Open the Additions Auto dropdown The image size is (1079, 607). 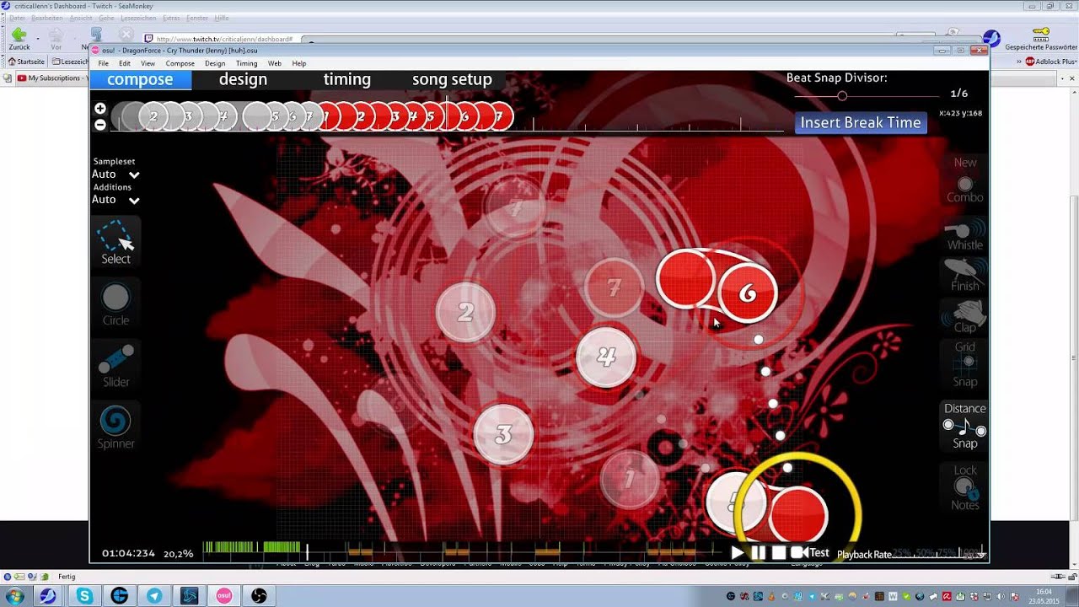coord(116,200)
